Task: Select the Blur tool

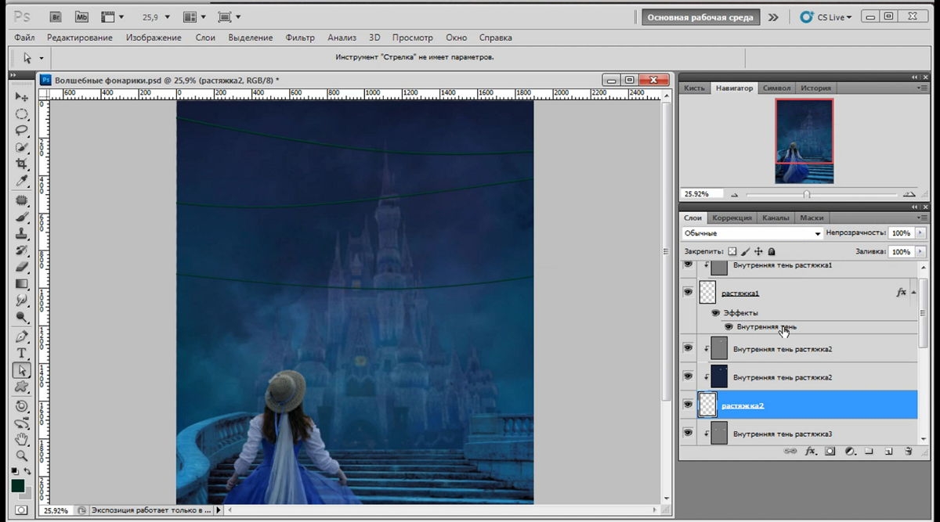Action: coord(22,300)
